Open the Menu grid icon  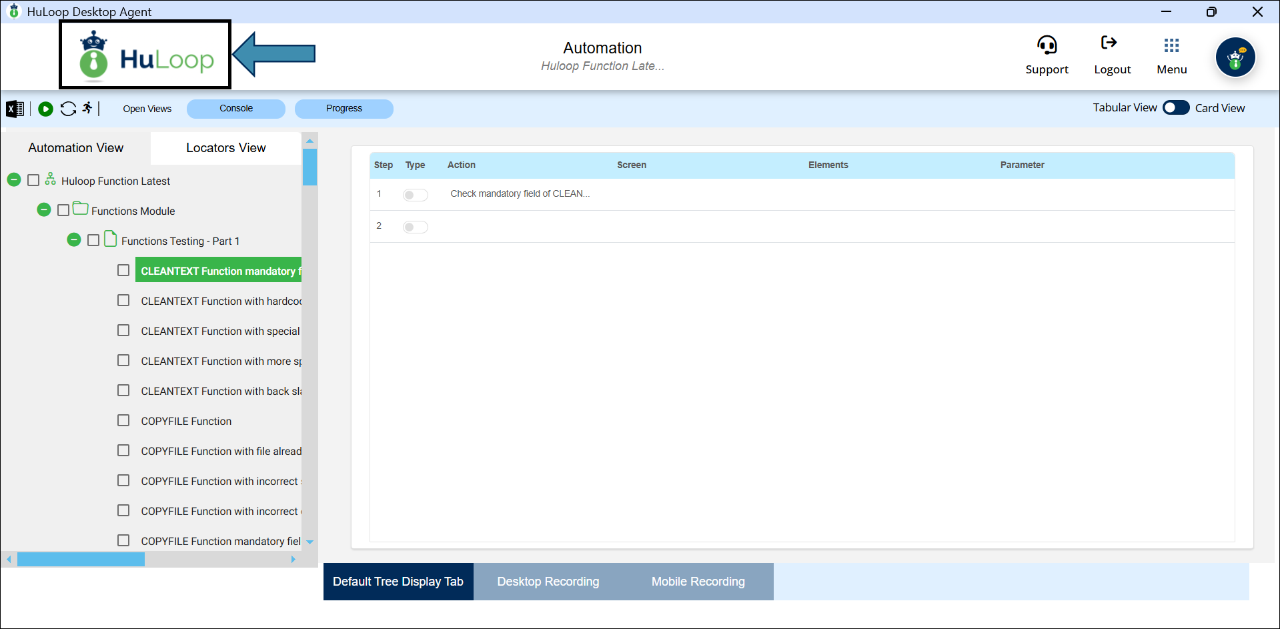[1171, 45]
